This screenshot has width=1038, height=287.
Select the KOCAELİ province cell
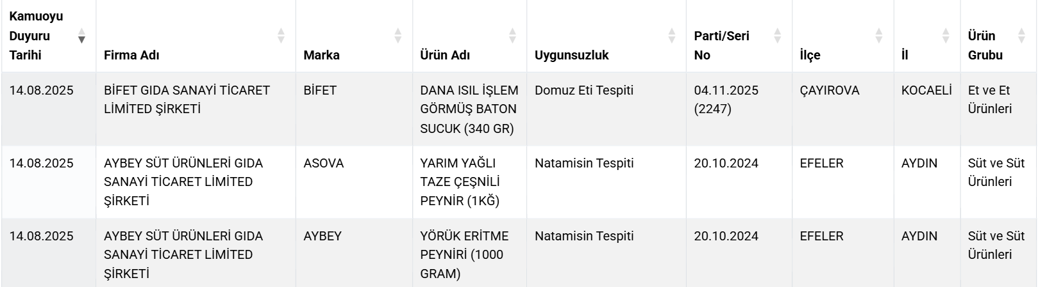click(926, 90)
